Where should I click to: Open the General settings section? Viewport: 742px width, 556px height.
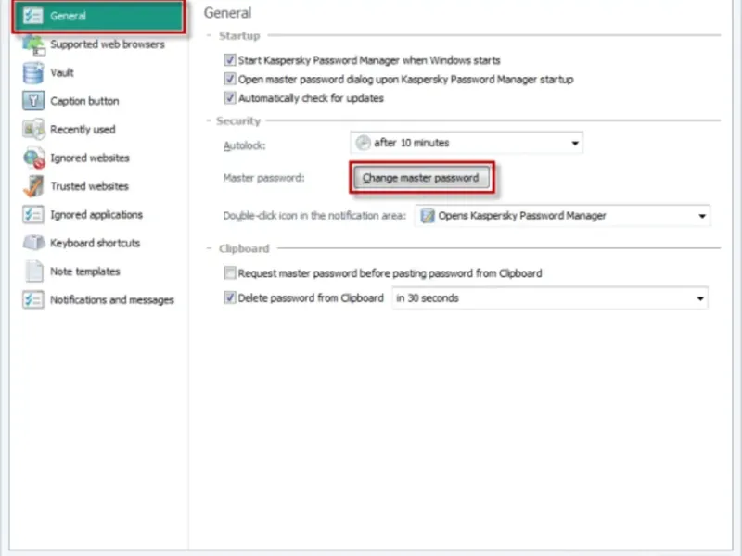[x=98, y=16]
